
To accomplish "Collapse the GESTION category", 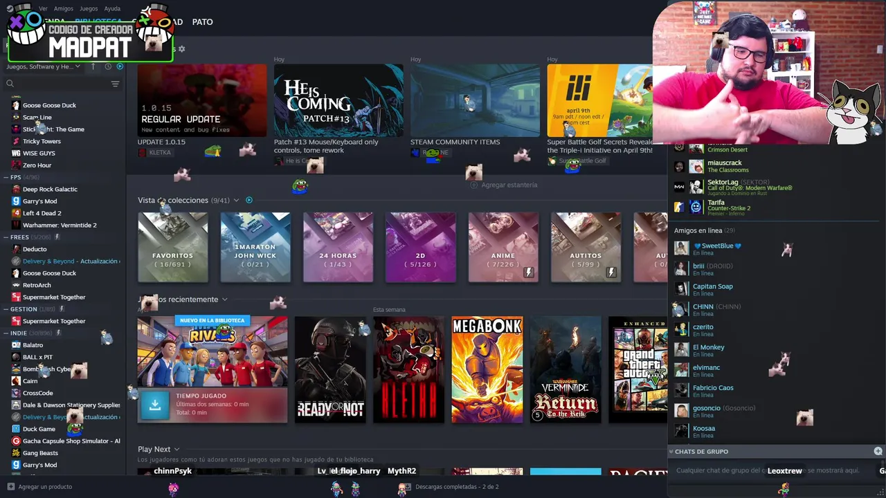I will pos(6,309).
